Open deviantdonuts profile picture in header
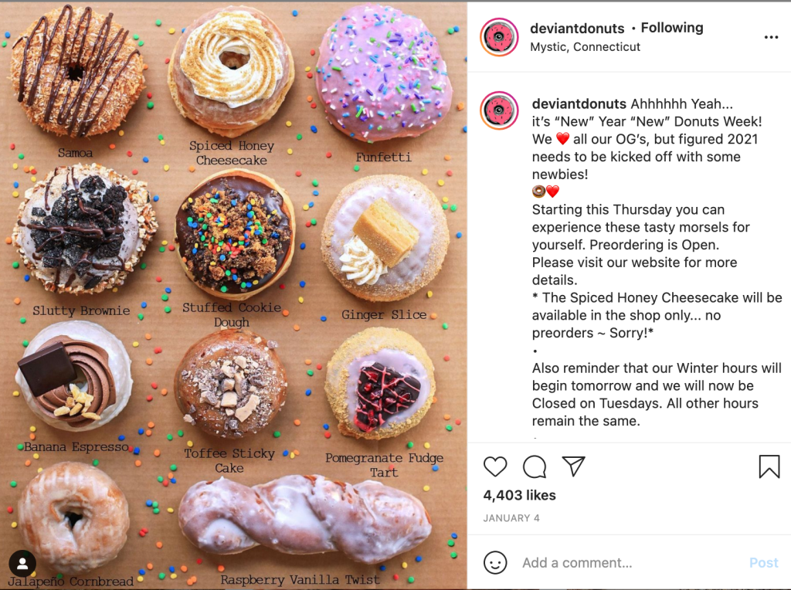Image resolution: width=791 pixels, height=590 pixels. pyautogui.click(x=499, y=37)
